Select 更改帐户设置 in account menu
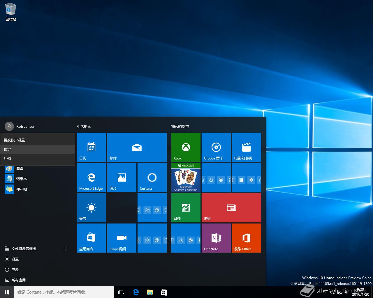 [38, 140]
